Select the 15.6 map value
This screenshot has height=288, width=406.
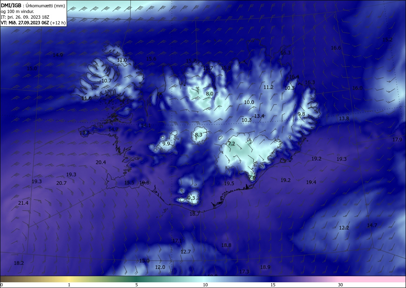(x=151, y=58)
